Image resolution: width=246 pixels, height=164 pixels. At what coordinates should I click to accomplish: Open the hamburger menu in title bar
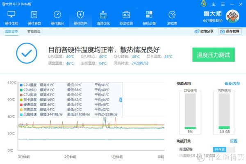pyautogui.click(x=223, y=4)
